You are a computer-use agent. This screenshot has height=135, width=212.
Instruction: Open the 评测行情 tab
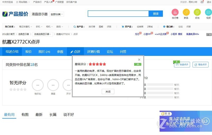point(94,52)
